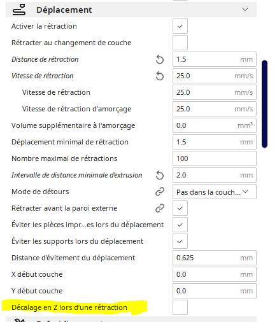This screenshot has height=322, width=277.
Task: Uncheck Rétracter avant la paroi externe
Action: [180, 208]
